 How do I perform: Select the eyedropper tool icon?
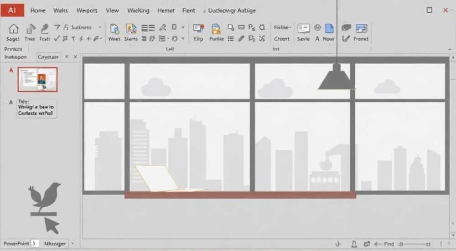[163, 27]
